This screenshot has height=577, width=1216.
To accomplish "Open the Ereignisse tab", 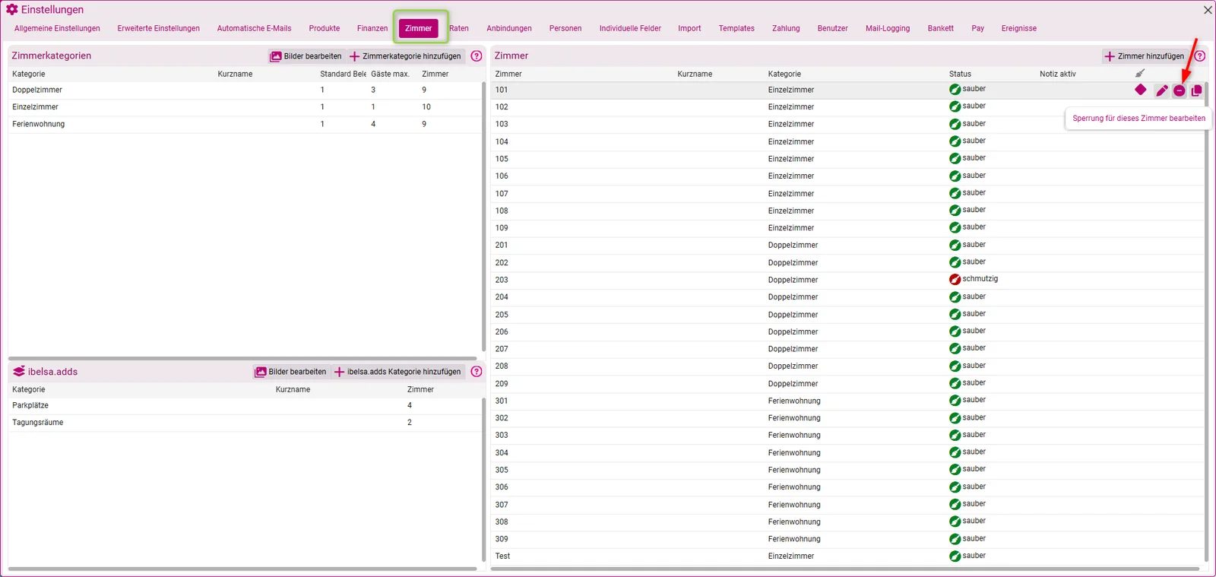I will click(x=1019, y=28).
